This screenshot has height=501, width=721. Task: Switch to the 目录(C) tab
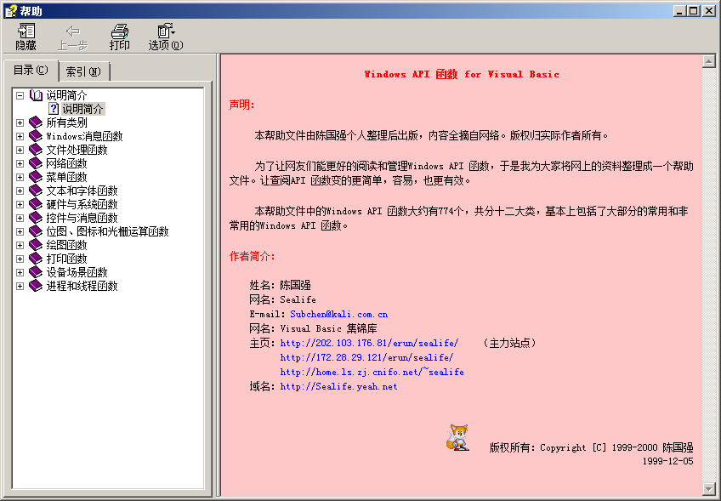[x=31, y=71]
